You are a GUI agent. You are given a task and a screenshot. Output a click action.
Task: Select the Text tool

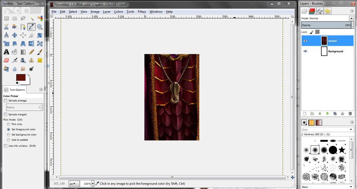click(x=6, y=52)
